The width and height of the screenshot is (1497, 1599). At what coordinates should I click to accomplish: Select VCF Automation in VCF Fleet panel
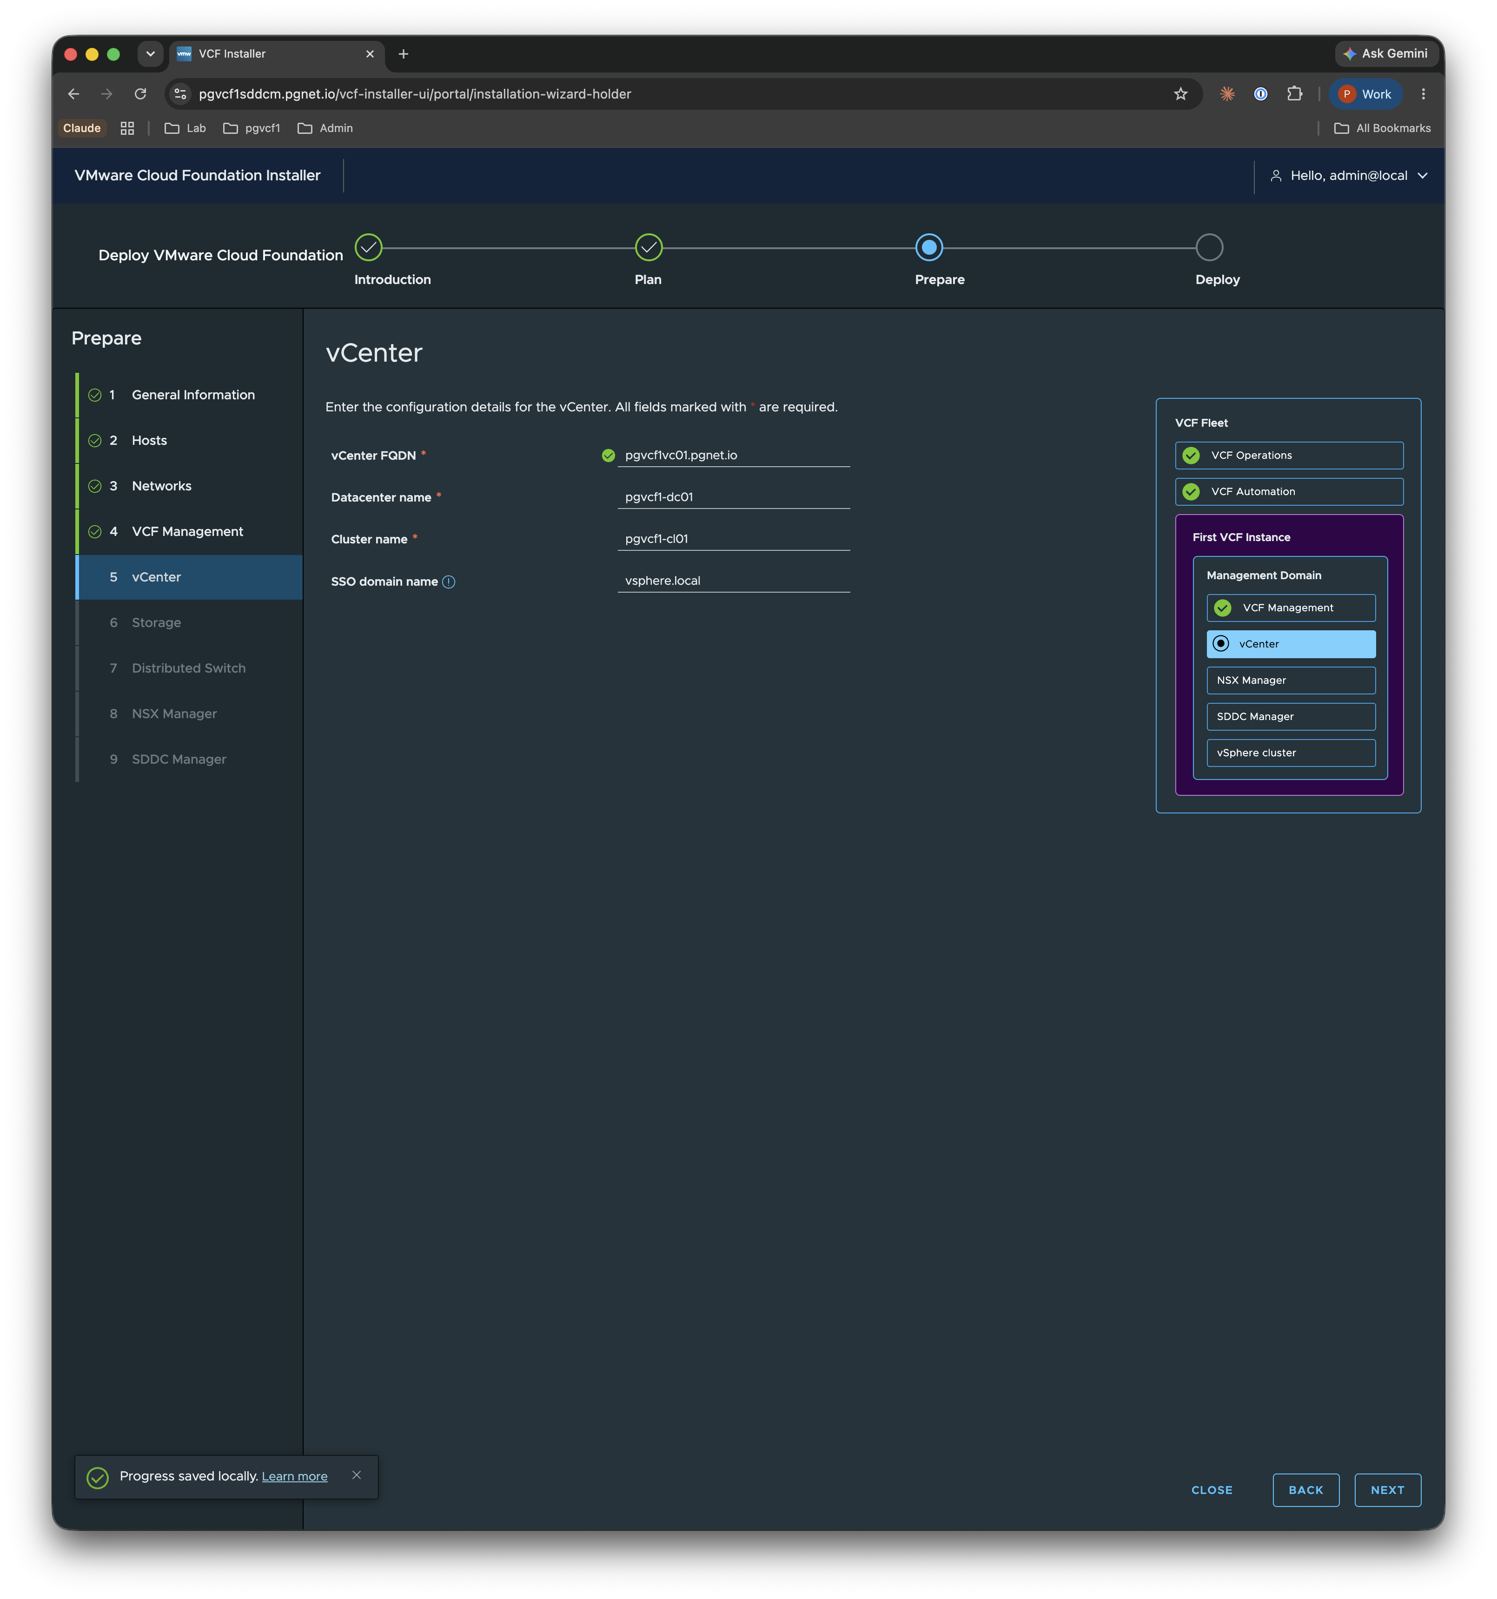click(x=1289, y=491)
